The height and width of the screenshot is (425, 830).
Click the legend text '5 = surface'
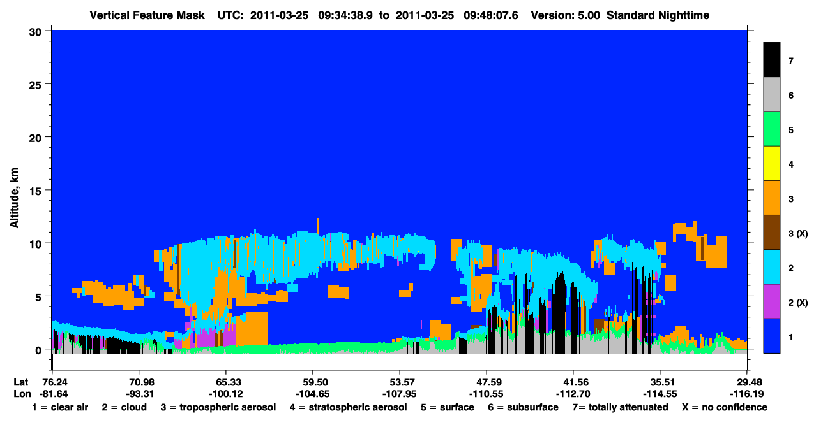click(x=447, y=407)
